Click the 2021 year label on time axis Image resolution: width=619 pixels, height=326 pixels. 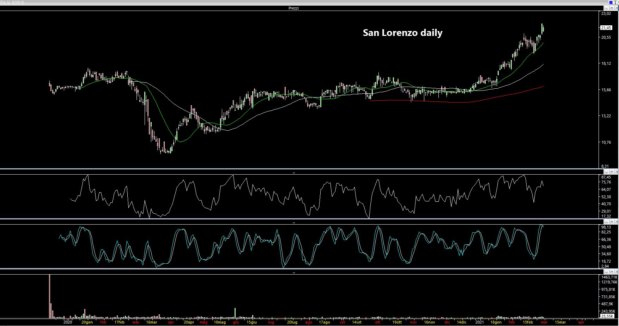pyautogui.click(x=479, y=322)
